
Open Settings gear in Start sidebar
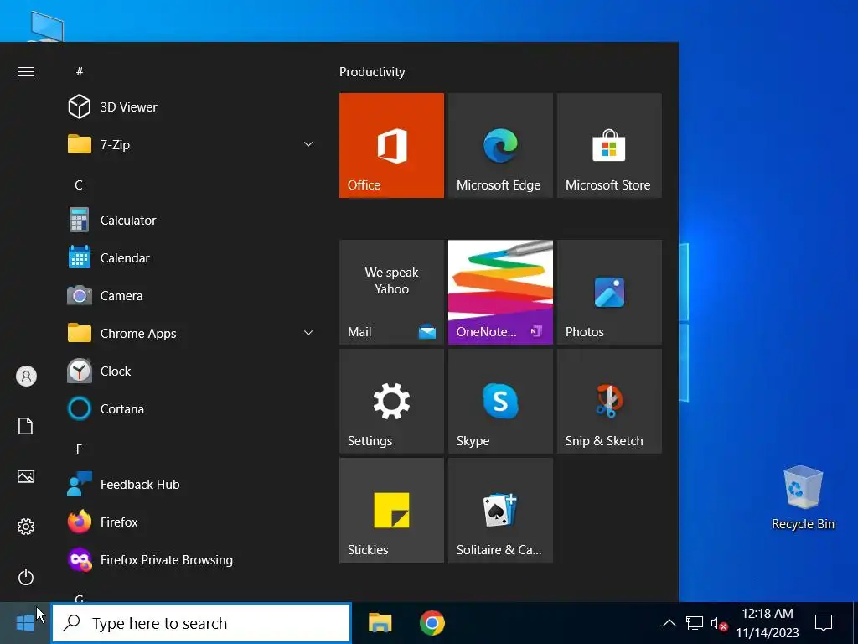coord(26,527)
